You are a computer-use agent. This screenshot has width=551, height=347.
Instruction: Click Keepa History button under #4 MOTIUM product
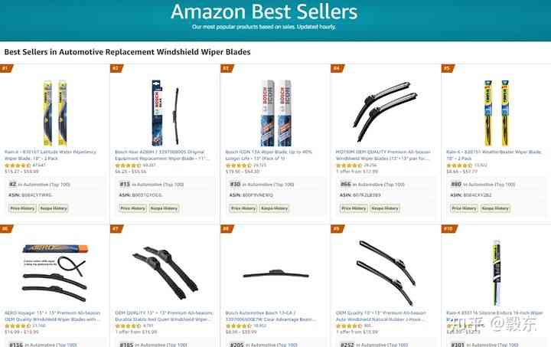point(385,208)
